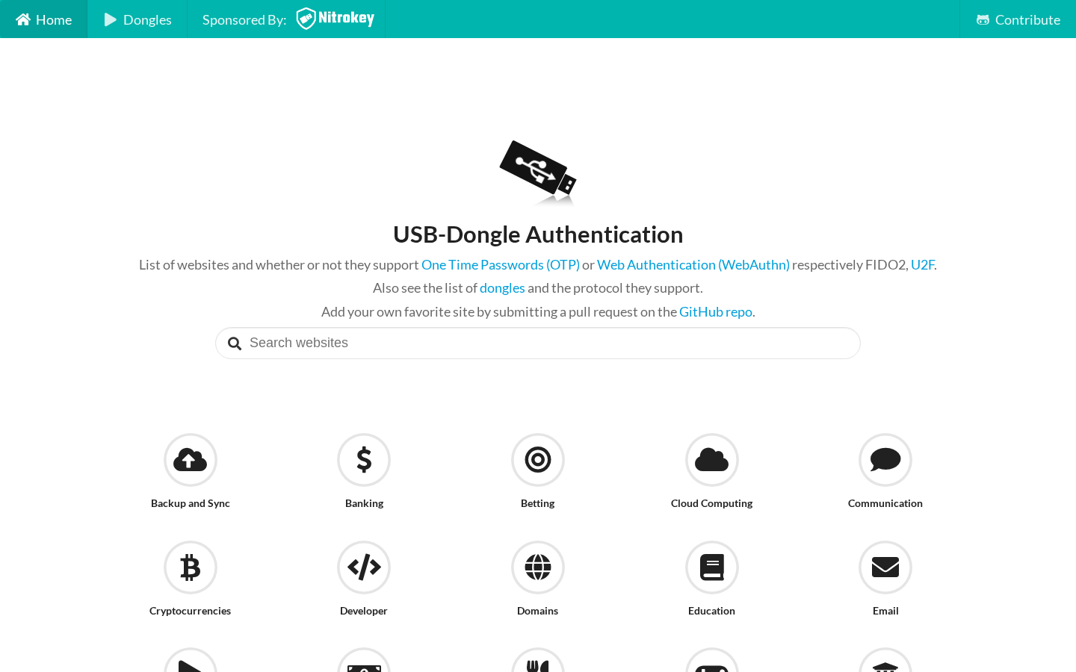Click the USB-Dongle Authentication heading

tap(538, 234)
